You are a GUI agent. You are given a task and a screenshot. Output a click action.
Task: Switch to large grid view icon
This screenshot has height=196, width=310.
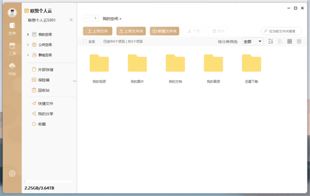click(289, 41)
